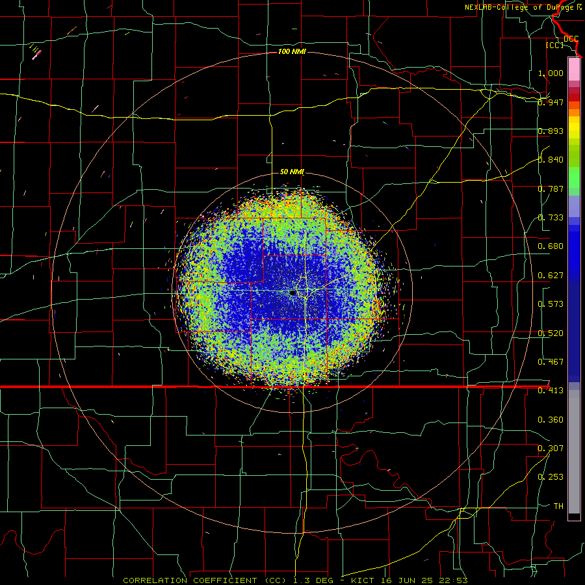Click the 0.893 scale value
The height and width of the screenshot is (585, 585).
tap(551, 131)
